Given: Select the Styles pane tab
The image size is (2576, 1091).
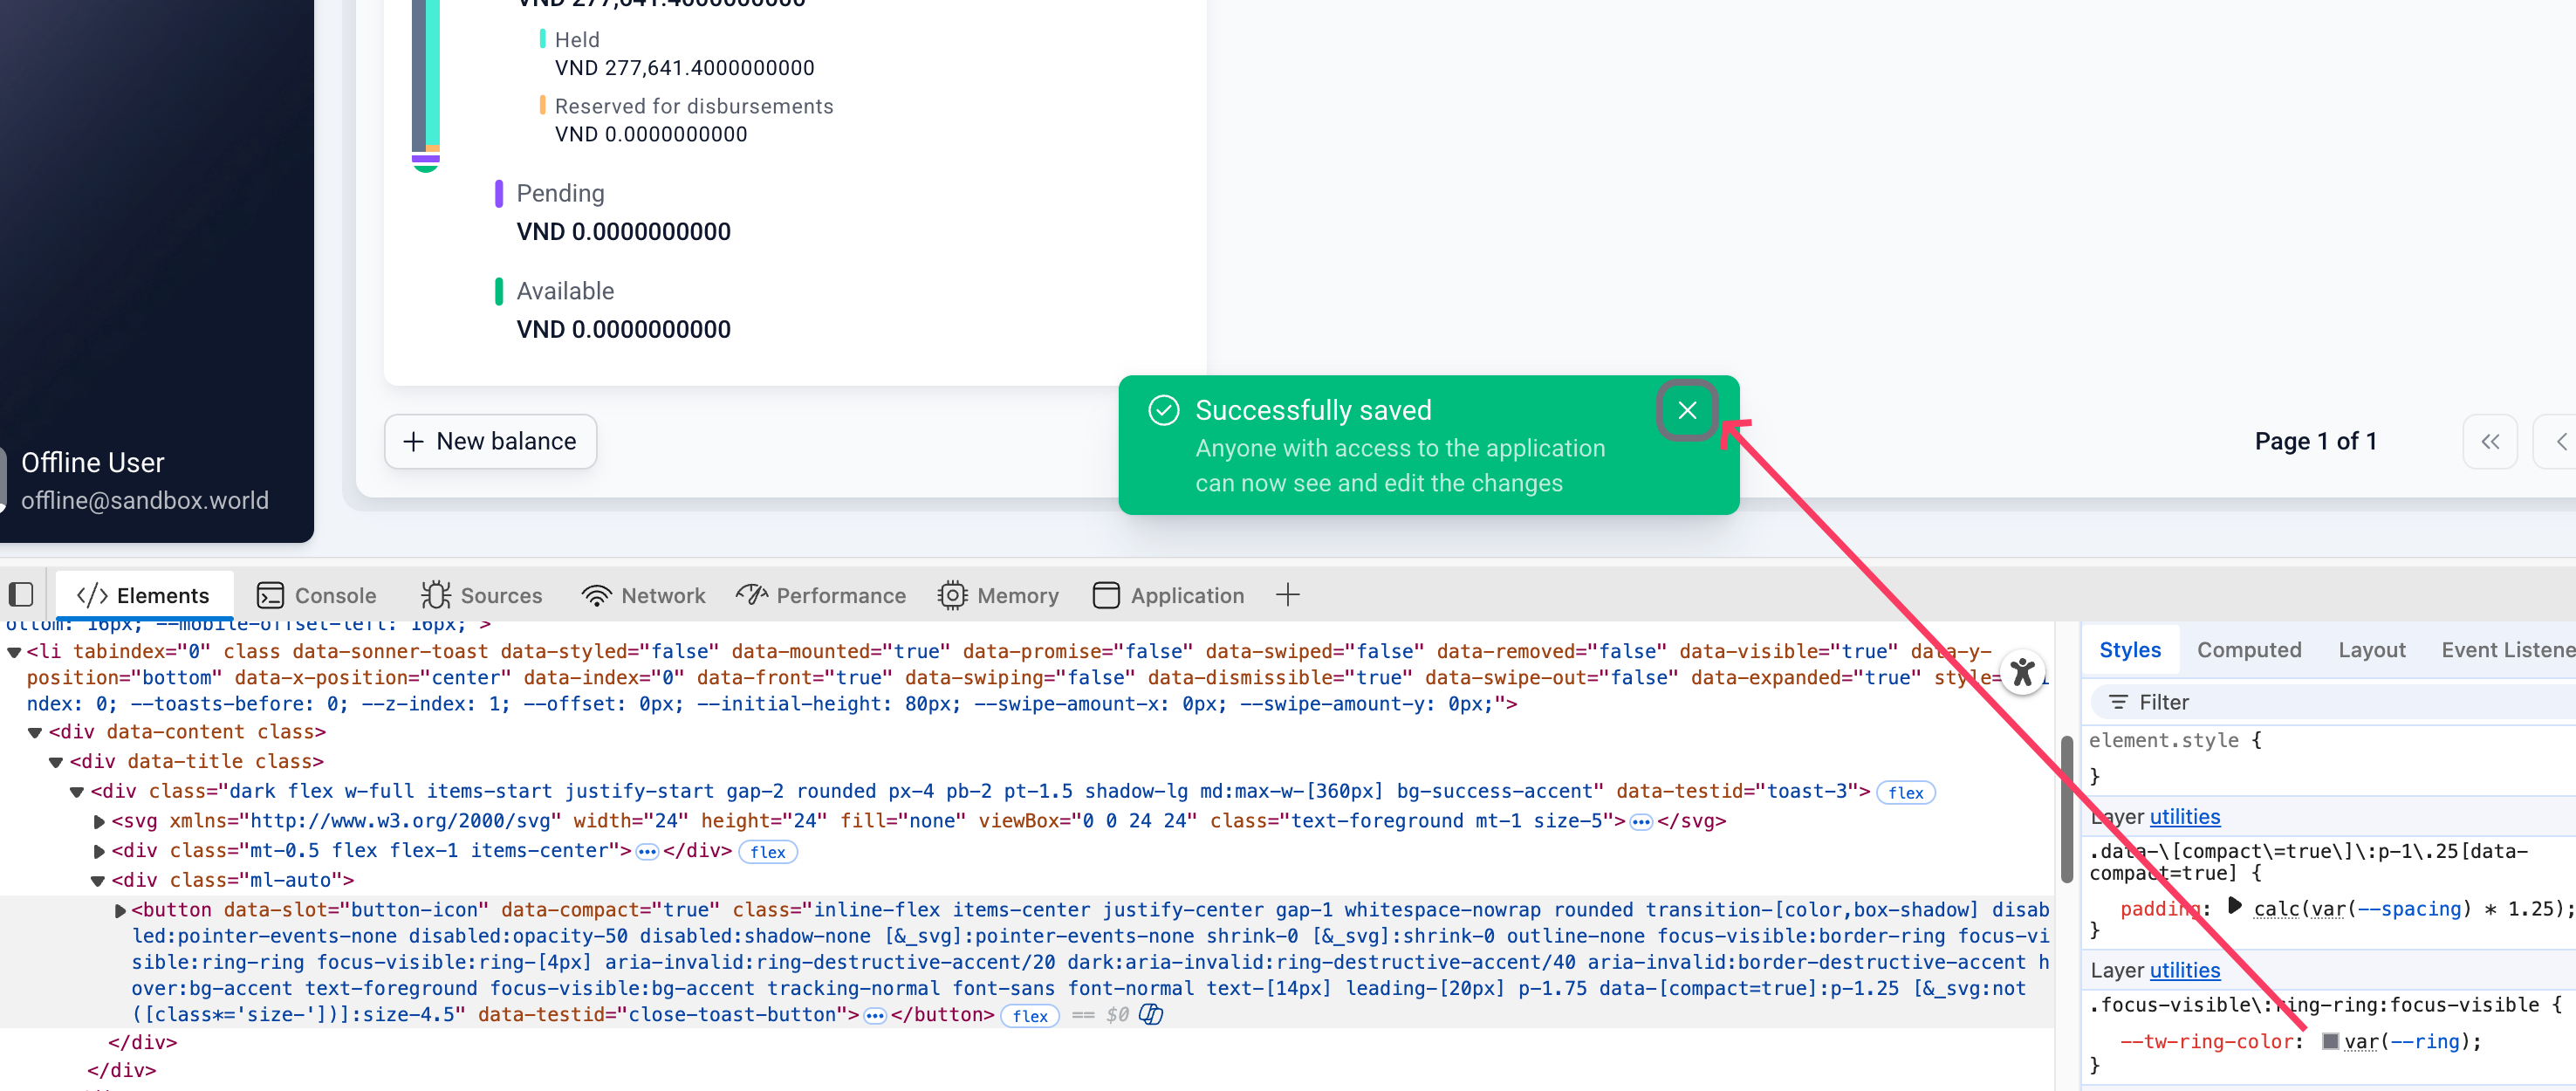Looking at the screenshot, I should click(x=2130, y=650).
